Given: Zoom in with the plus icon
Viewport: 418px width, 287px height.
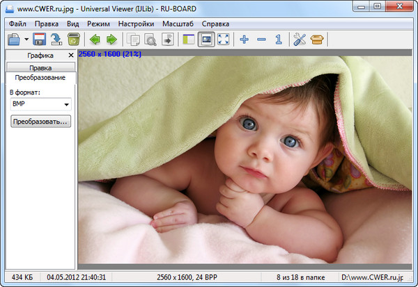Looking at the screenshot, I should [244, 40].
